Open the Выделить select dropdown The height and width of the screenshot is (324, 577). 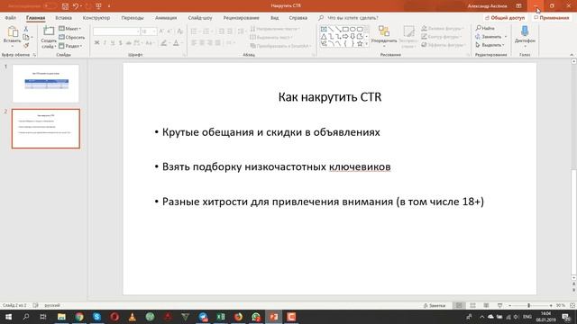[x=490, y=45]
